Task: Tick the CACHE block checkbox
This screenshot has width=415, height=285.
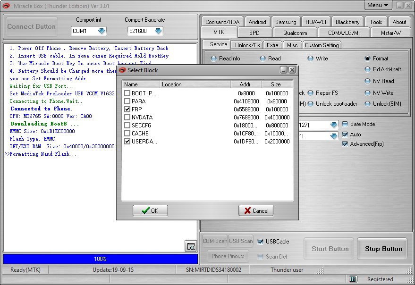Action: pyautogui.click(x=127, y=134)
